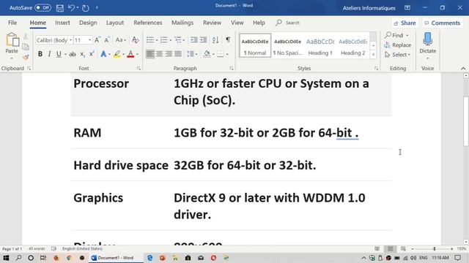Apply superscript formatting

tap(92, 54)
